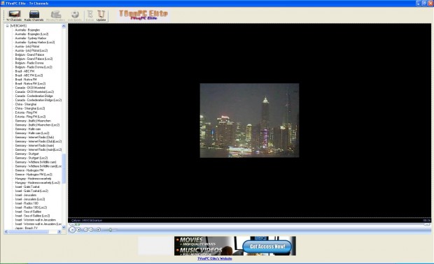
Task: Open Israel - Sea of Galilee without Loc2
Action: (x=28, y=212)
